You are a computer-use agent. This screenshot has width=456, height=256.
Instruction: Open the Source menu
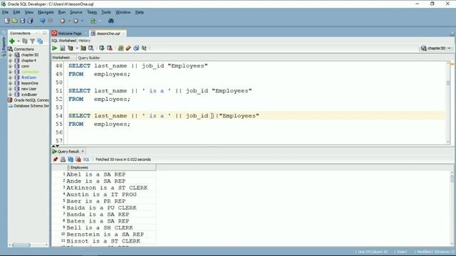click(76, 12)
